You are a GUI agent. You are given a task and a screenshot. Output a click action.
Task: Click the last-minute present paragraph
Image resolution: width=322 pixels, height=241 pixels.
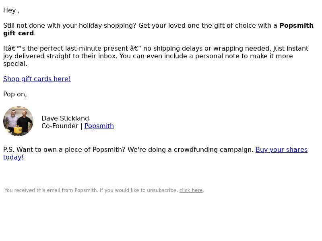tap(156, 56)
